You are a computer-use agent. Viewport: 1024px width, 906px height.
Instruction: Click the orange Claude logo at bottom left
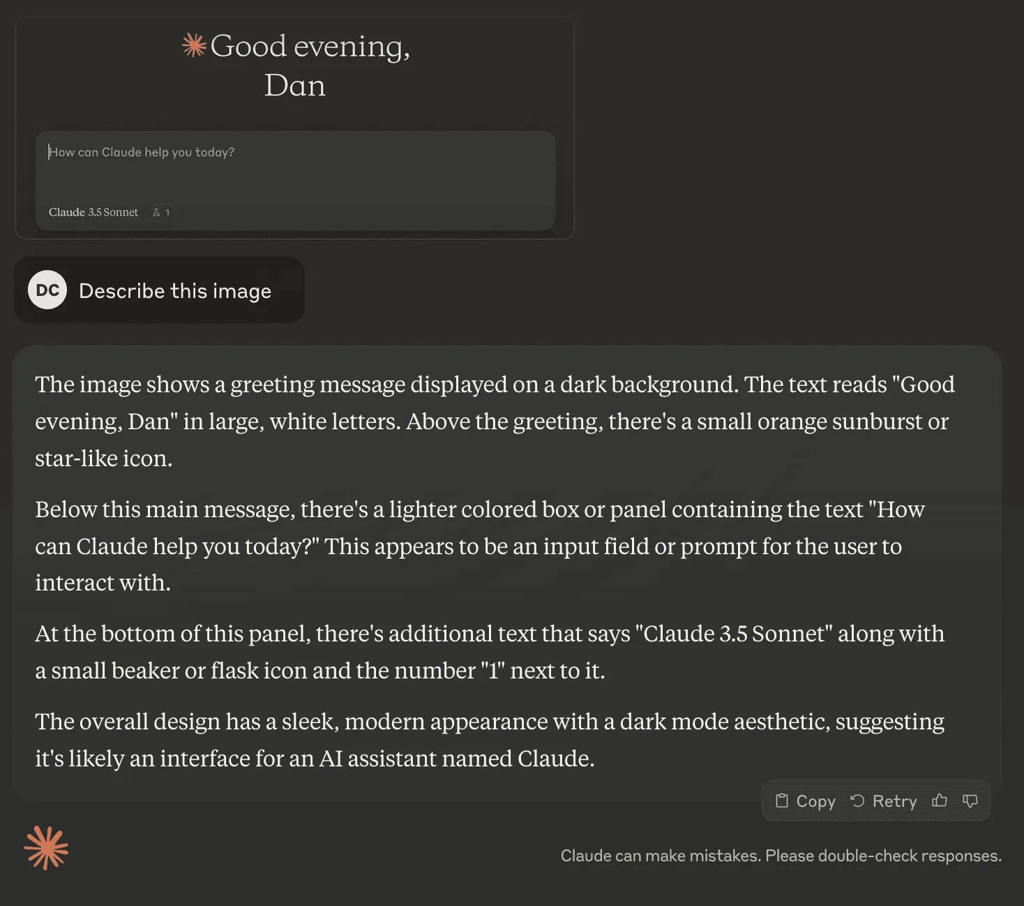[46, 848]
